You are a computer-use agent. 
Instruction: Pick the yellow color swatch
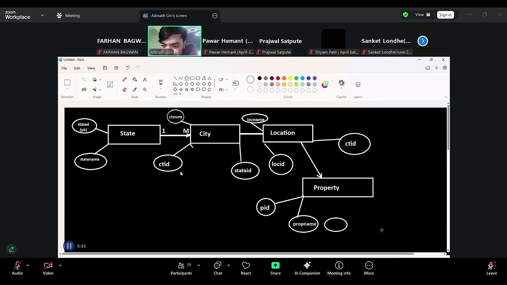click(290, 78)
